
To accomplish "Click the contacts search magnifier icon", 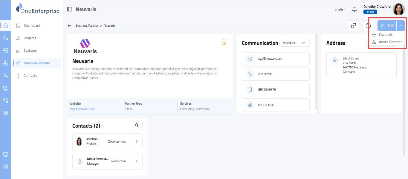I will click(137, 126).
